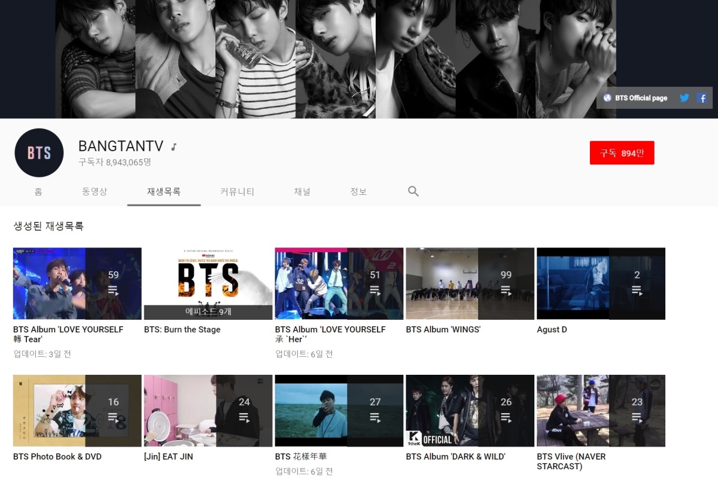
Task: Click the 16 video count on Photo Book playlist
Action: point(113,402)
